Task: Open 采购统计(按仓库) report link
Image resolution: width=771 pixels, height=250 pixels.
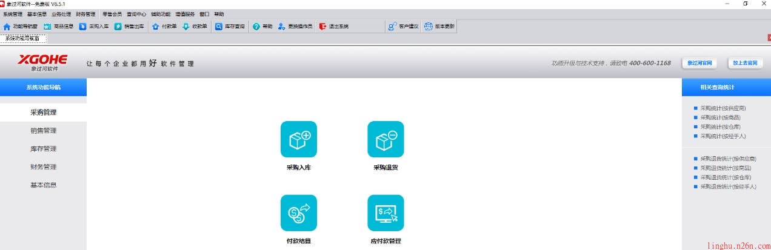Action: (x=720, y=127)
